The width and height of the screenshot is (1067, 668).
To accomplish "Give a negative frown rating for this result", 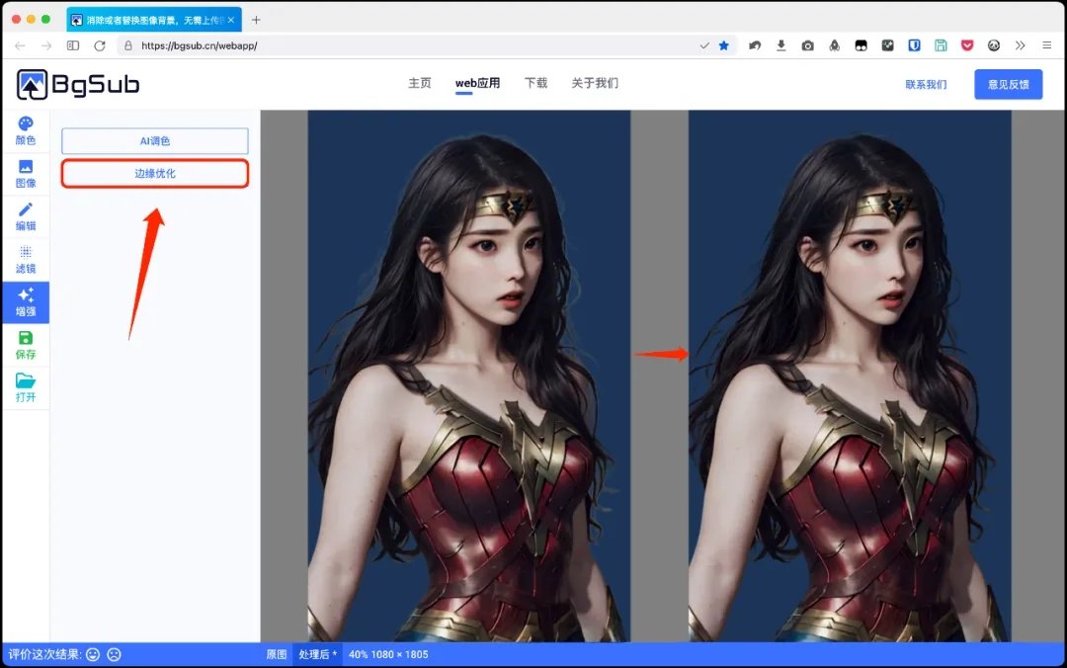I will click(x=114, y=654).
